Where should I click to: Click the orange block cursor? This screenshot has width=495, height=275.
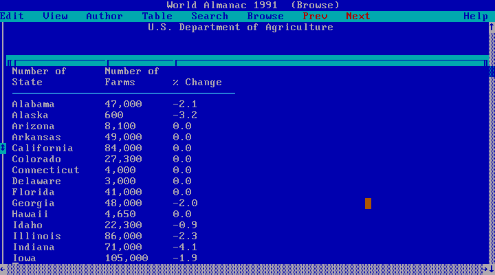pos(368,203)
